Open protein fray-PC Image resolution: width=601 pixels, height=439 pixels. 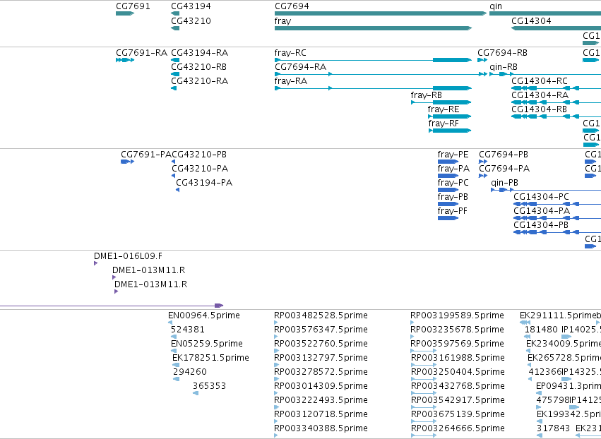click(453, 183)
